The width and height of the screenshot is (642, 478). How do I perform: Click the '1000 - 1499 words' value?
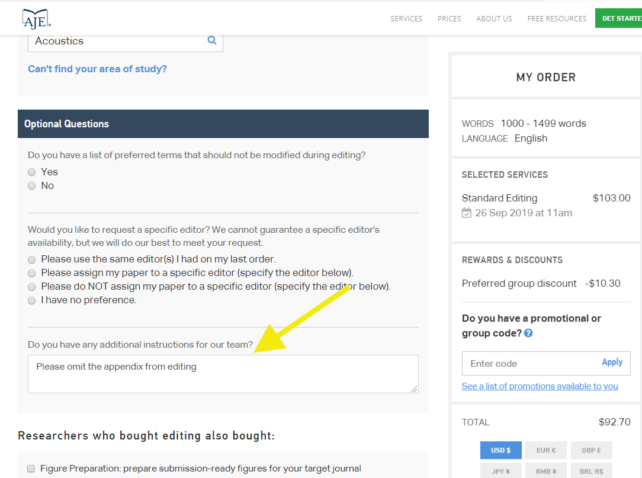[x=543, y=124]
